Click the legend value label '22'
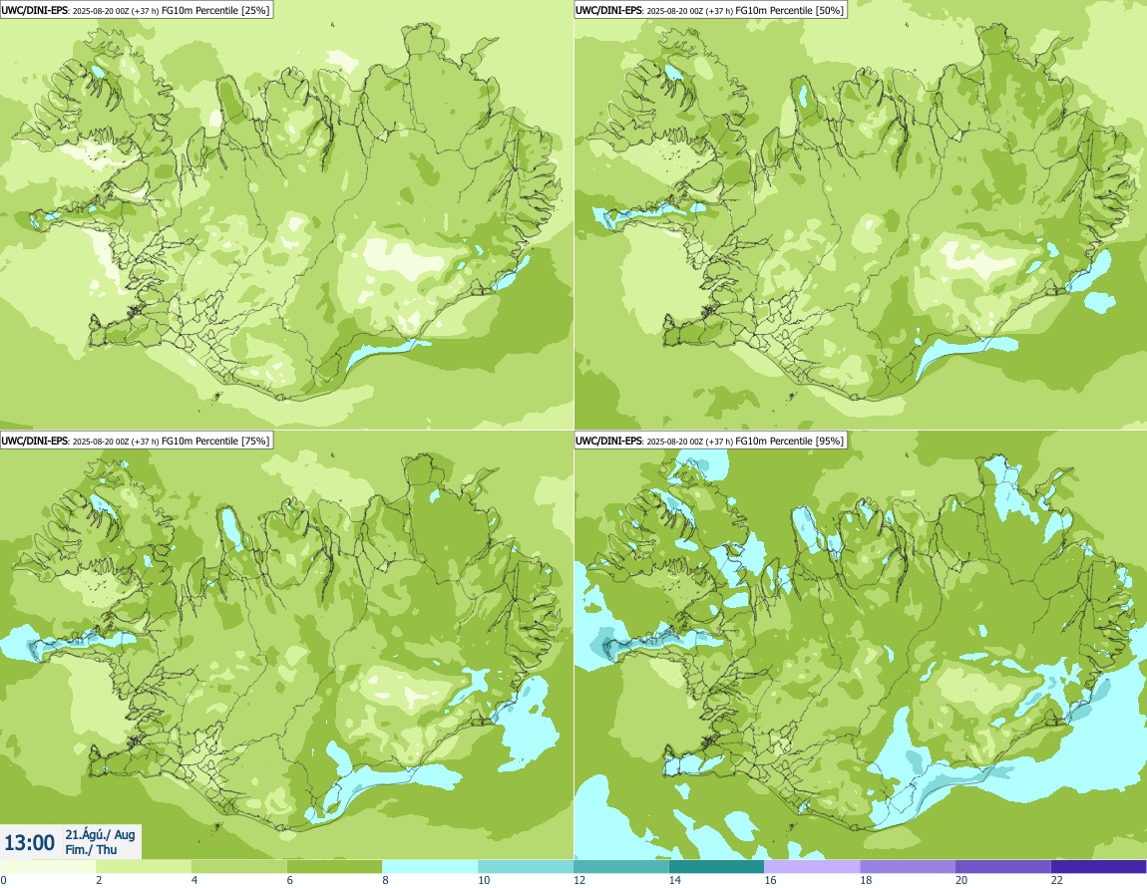This screenshot has width=1147, height=888. coord(1057,880)
